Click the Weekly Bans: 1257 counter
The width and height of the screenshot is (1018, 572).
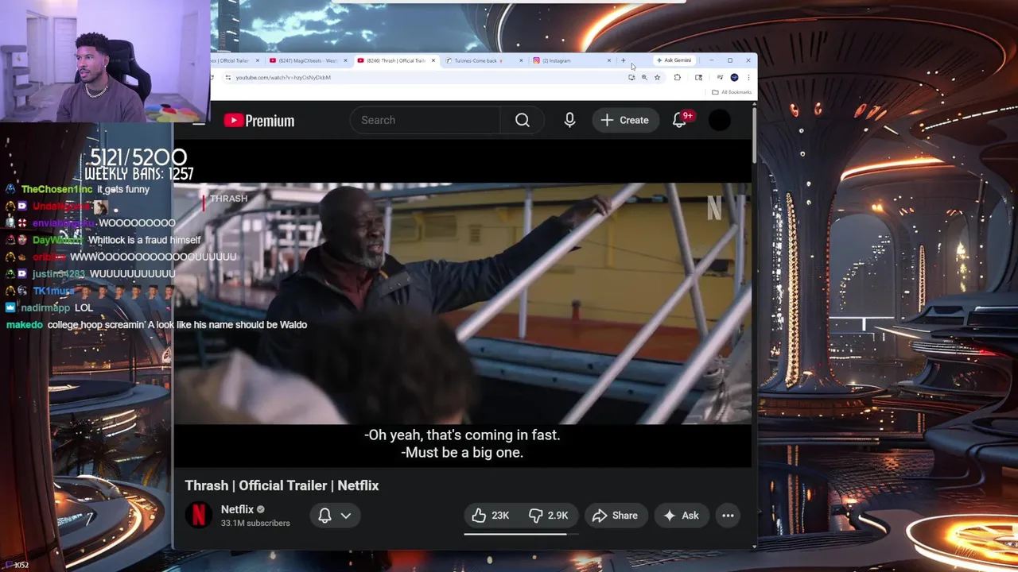point(139,174)
